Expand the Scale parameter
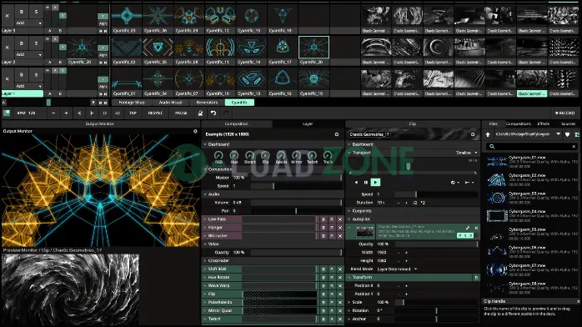 (349, 302)
